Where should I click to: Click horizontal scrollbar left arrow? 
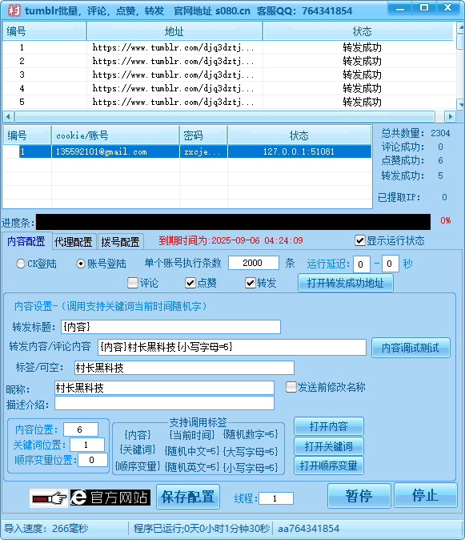[x=8, y=116]
